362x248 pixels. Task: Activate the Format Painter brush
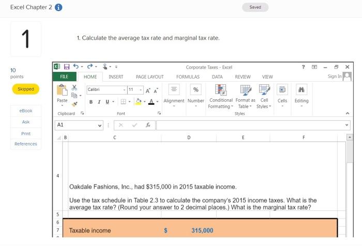[x=74, y=104]
